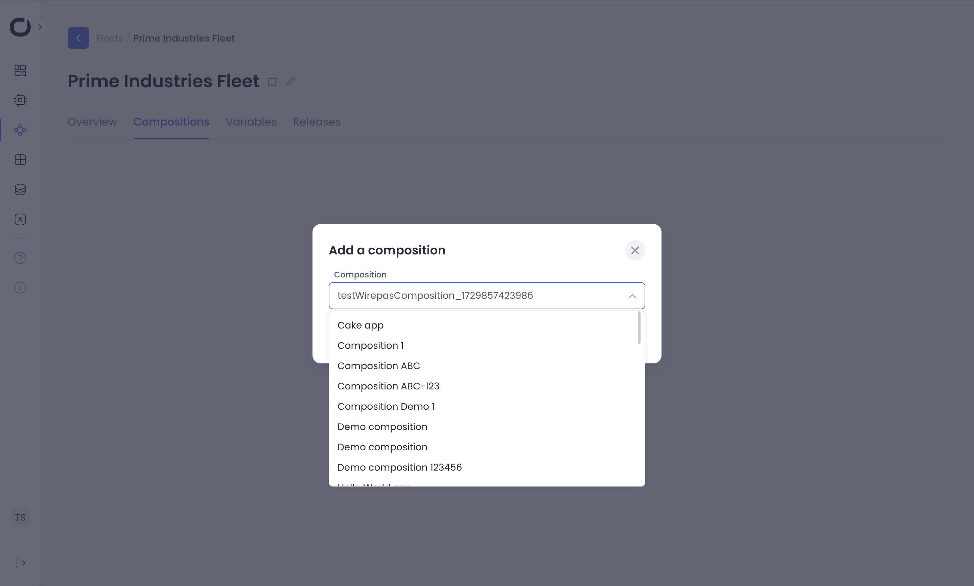The width and height of the screenshot is (974, 586).
Task: Open the dashboard grid icon in sidebar
Action: point(20,70)
